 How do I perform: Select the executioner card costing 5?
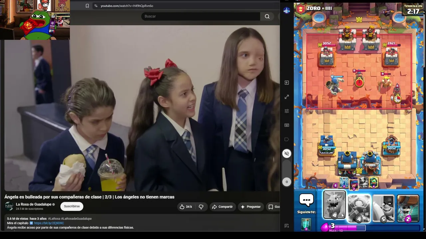coord(383,209)
